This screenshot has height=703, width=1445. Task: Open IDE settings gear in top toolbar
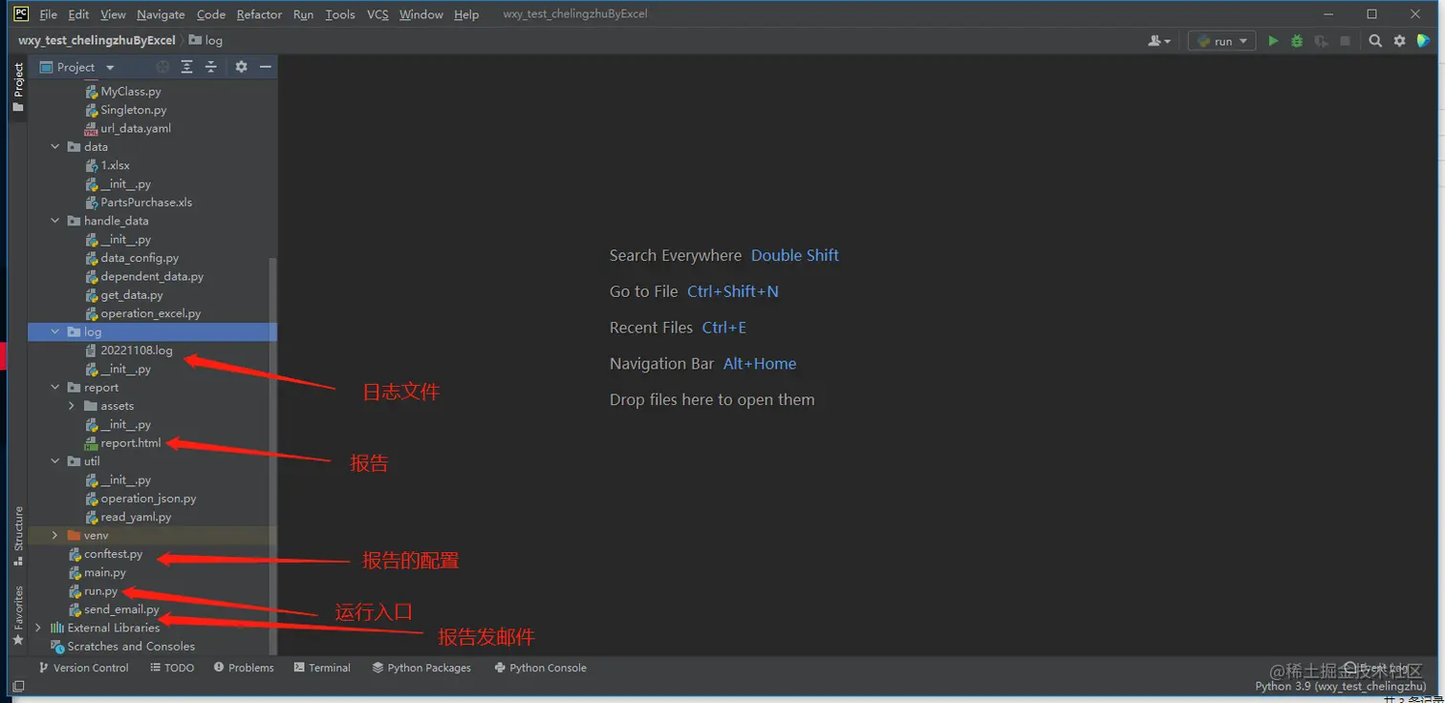(x=1400, y=41)
